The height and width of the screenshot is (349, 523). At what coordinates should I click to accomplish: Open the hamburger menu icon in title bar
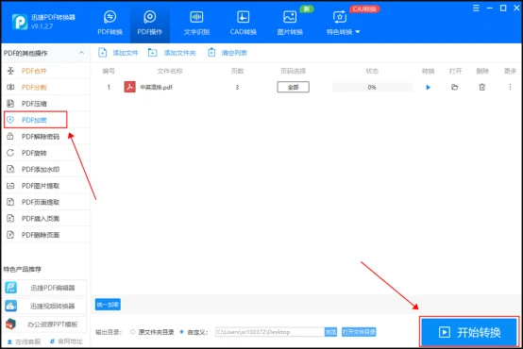476,8
